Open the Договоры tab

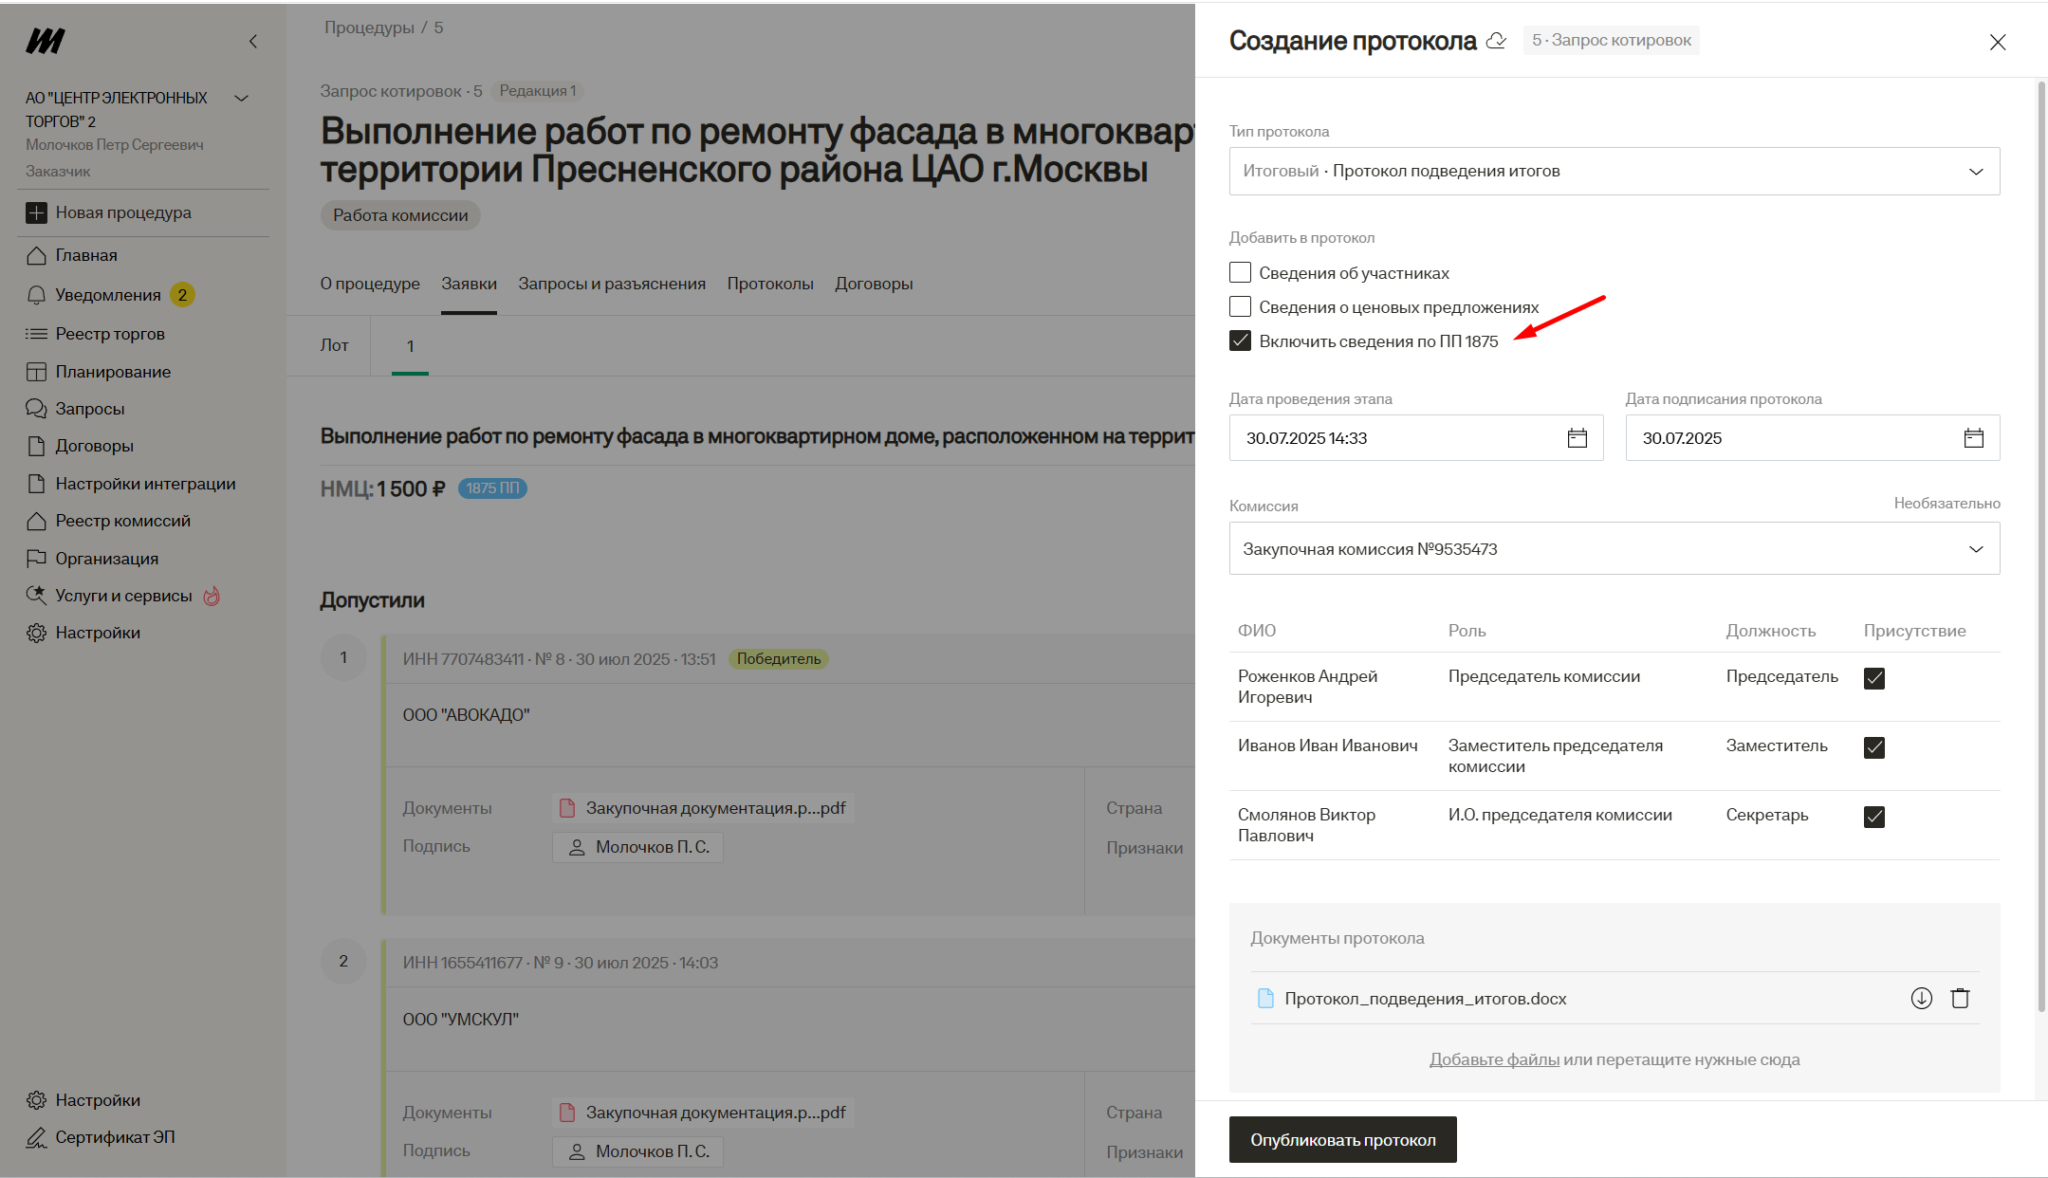[873, 284]
